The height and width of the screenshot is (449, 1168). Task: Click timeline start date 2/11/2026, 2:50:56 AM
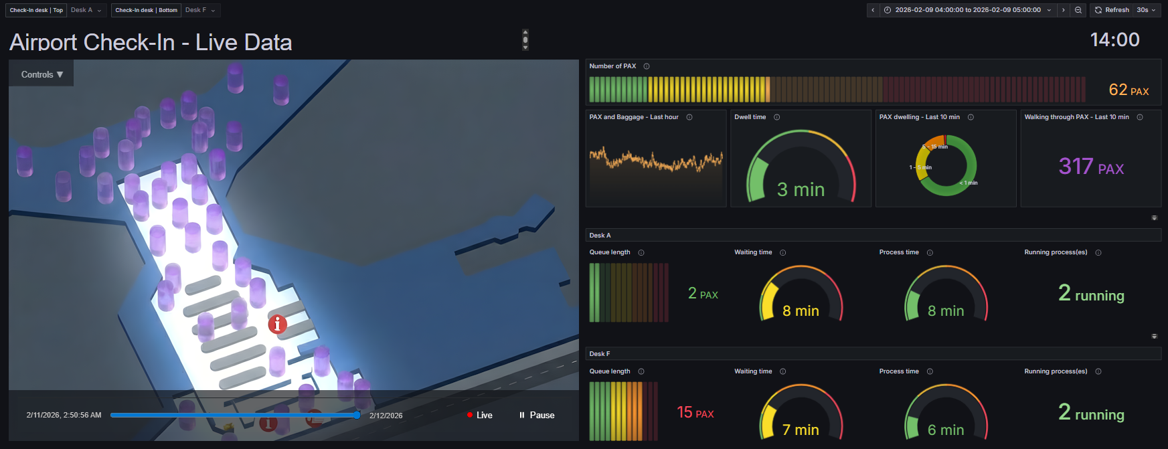point(64,416)
